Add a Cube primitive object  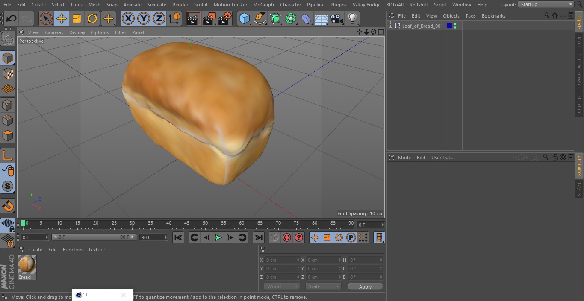245,19
